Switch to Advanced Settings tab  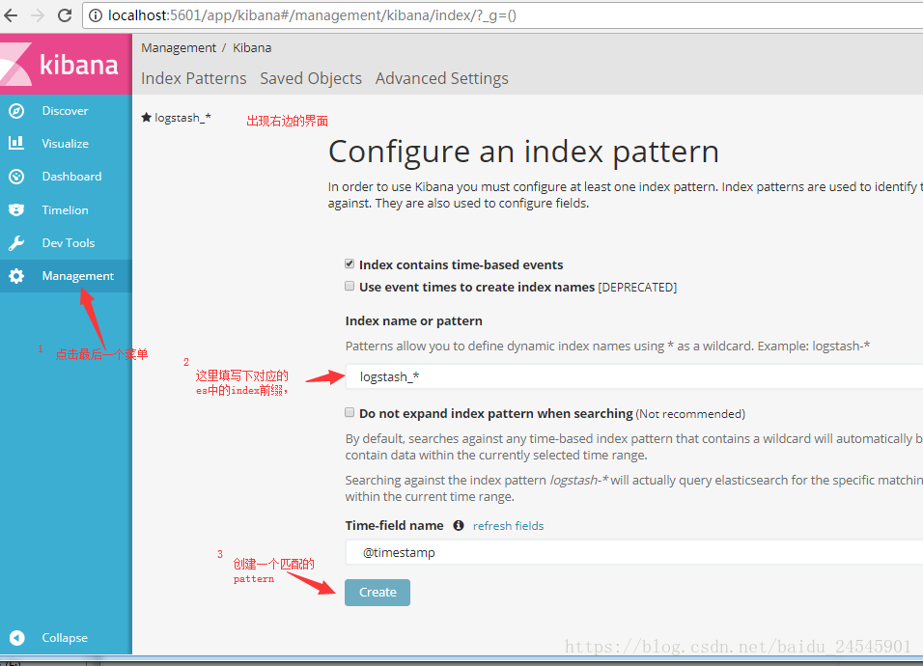coord(442,78)
